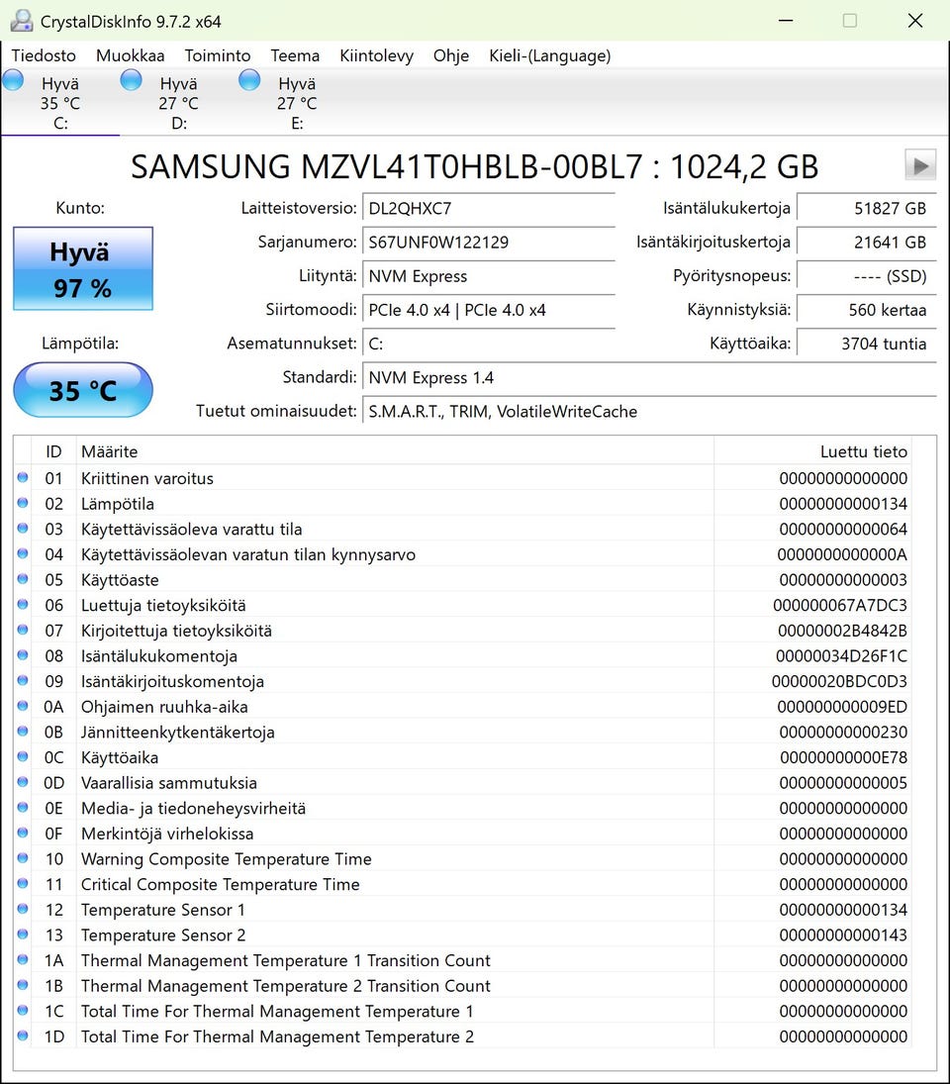Open the Muokkaa menu

coord(130,55)
